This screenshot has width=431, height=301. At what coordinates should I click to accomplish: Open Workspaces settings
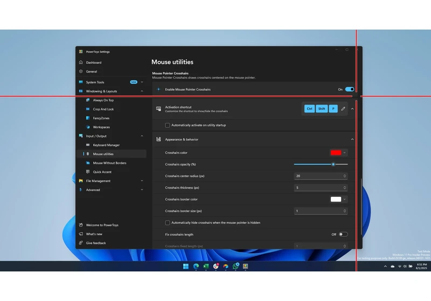101,127
